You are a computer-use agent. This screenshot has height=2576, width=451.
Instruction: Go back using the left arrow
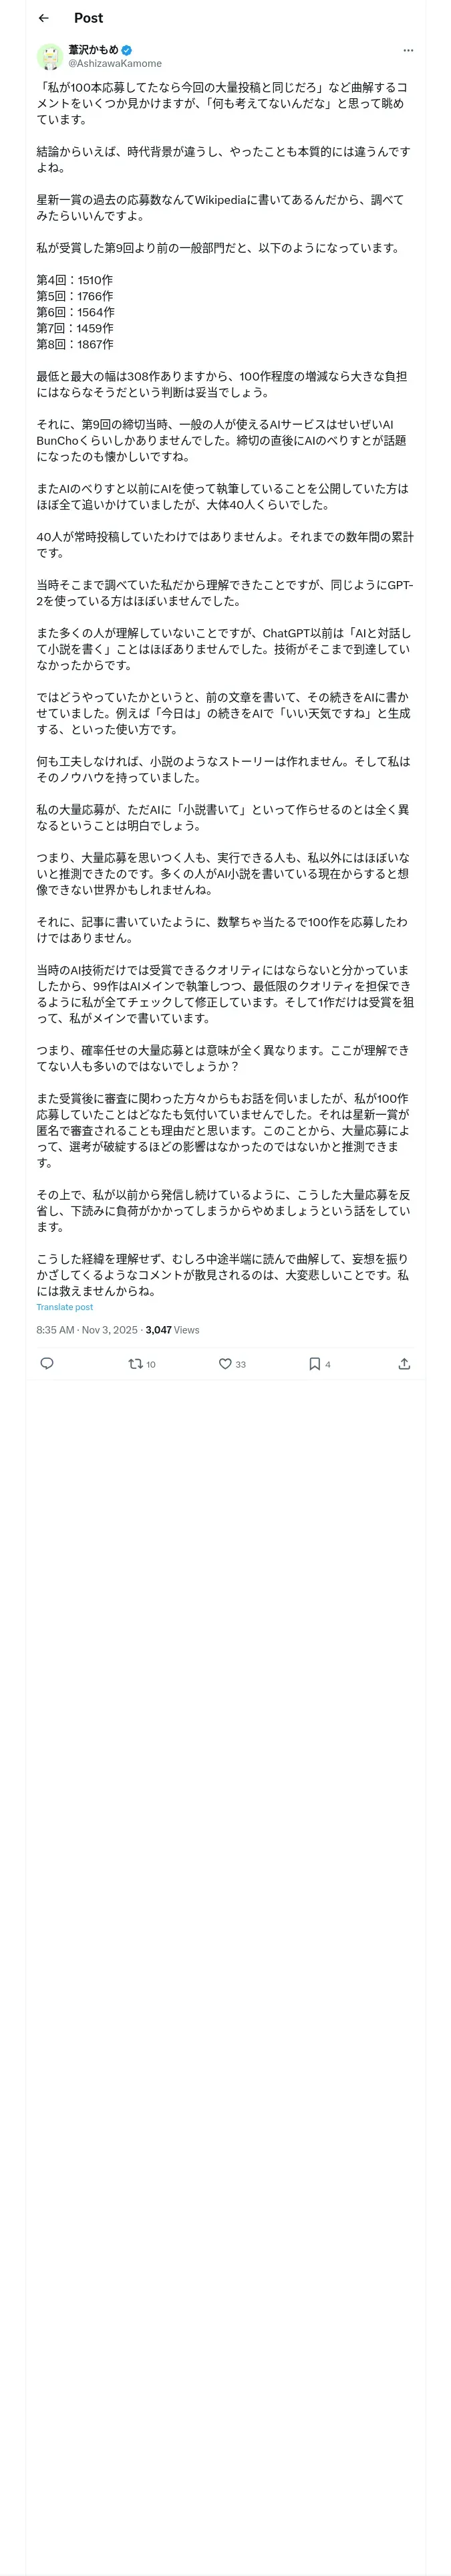tap(43, 18)
